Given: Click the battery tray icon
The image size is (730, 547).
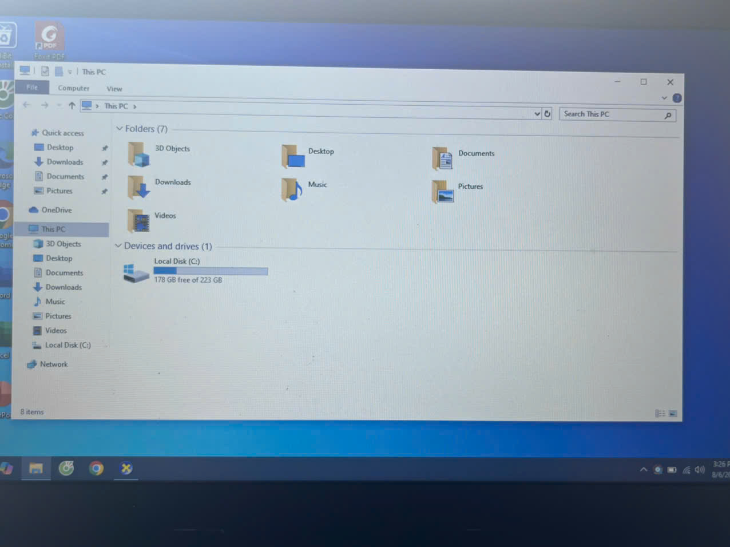Looking at the screenshot, I should coord(672,470).
